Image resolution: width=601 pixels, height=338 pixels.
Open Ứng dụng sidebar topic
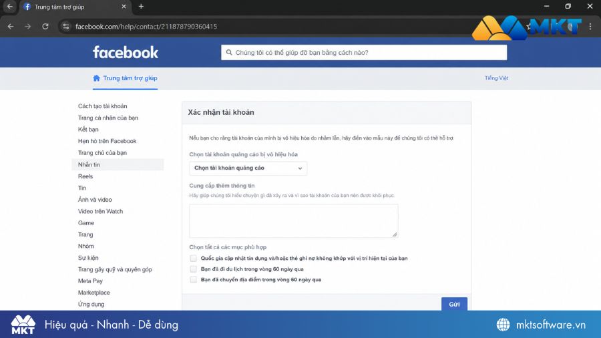click(x=91, y=305)
